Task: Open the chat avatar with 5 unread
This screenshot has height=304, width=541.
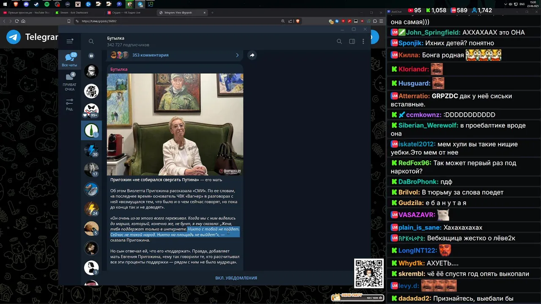Action: pyautogui.click(x=91, y=228)
